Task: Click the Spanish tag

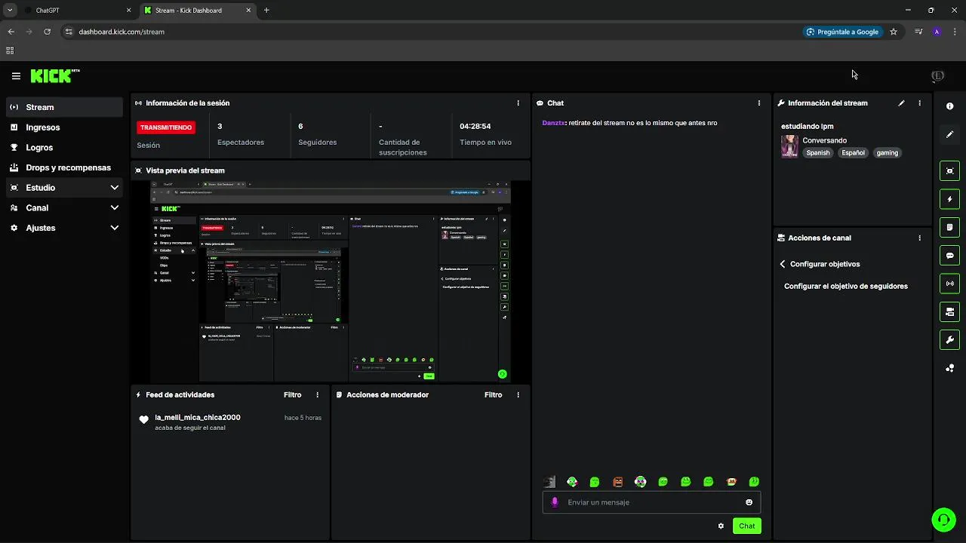Action: tap(817, 153)
